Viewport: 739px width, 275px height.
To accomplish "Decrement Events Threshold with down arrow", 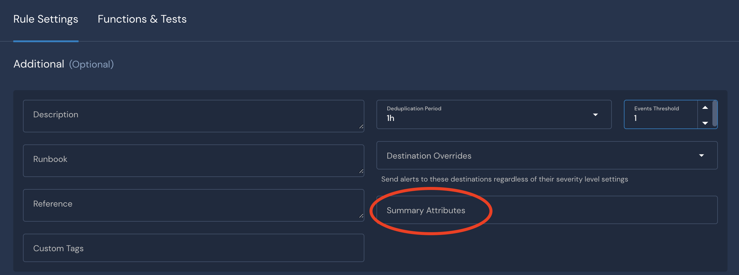I will click(705, 123).
